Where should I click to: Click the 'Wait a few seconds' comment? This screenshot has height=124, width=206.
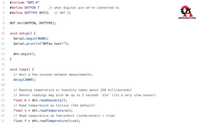point(53,75)
